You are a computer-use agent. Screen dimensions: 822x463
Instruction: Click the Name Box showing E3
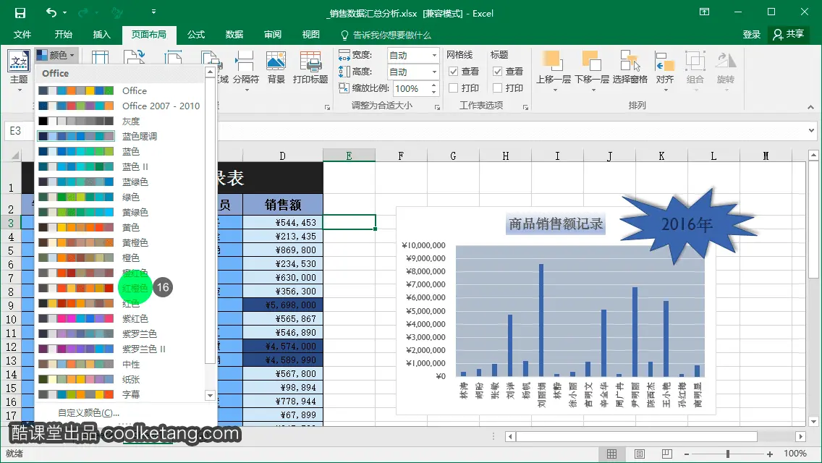coord(20,130)
